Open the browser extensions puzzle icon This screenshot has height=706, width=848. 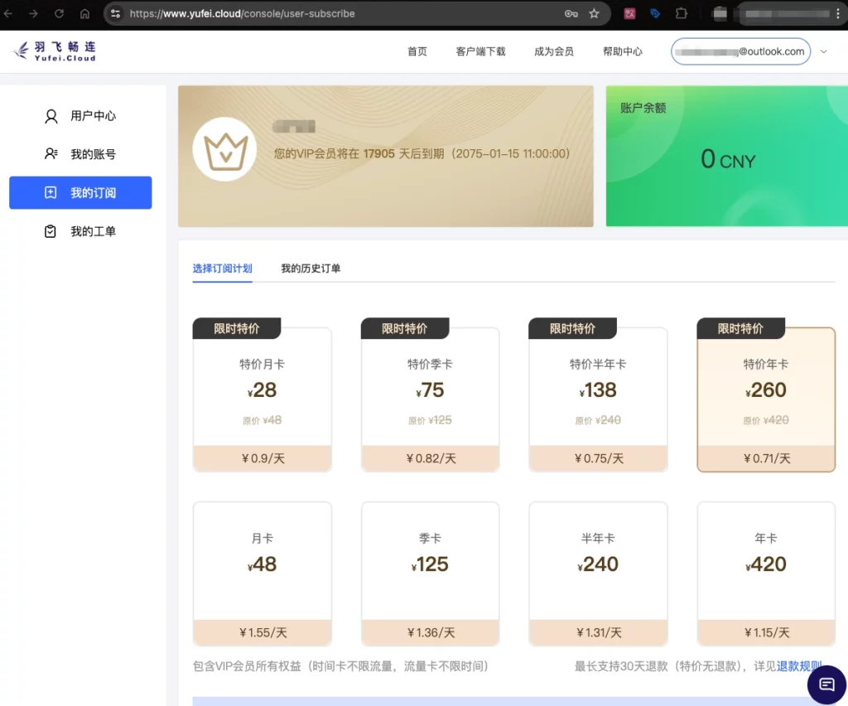click(681, 13)
